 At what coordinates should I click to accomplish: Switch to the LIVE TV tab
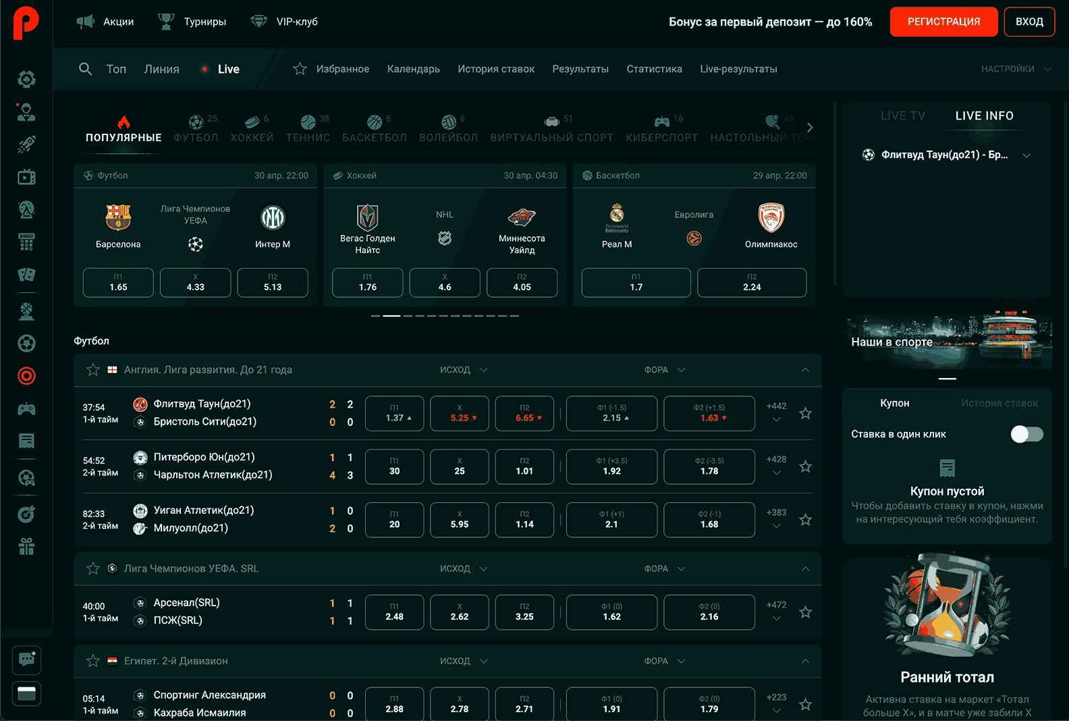click(902, 115)
